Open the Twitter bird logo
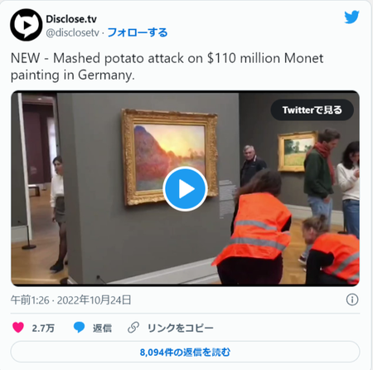 [x=351, y=17]
